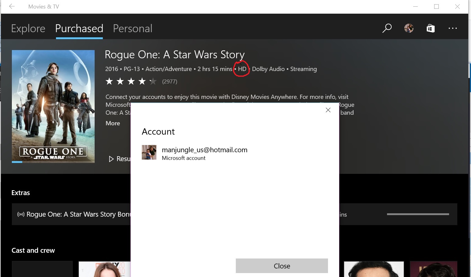
Task: Select the first cast member card
Action: point(42,269)
